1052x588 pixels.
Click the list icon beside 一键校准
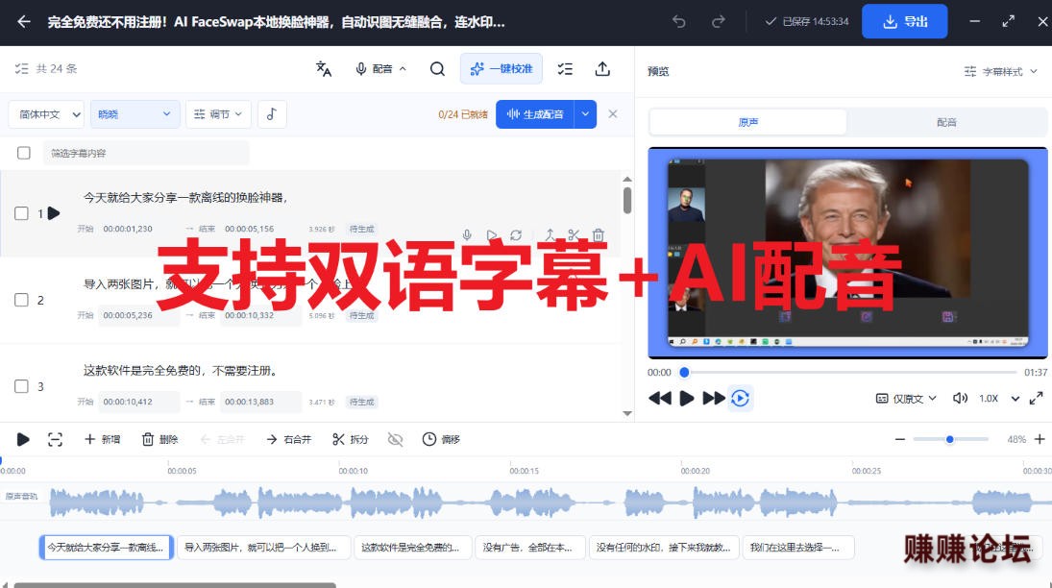(565, 68)
